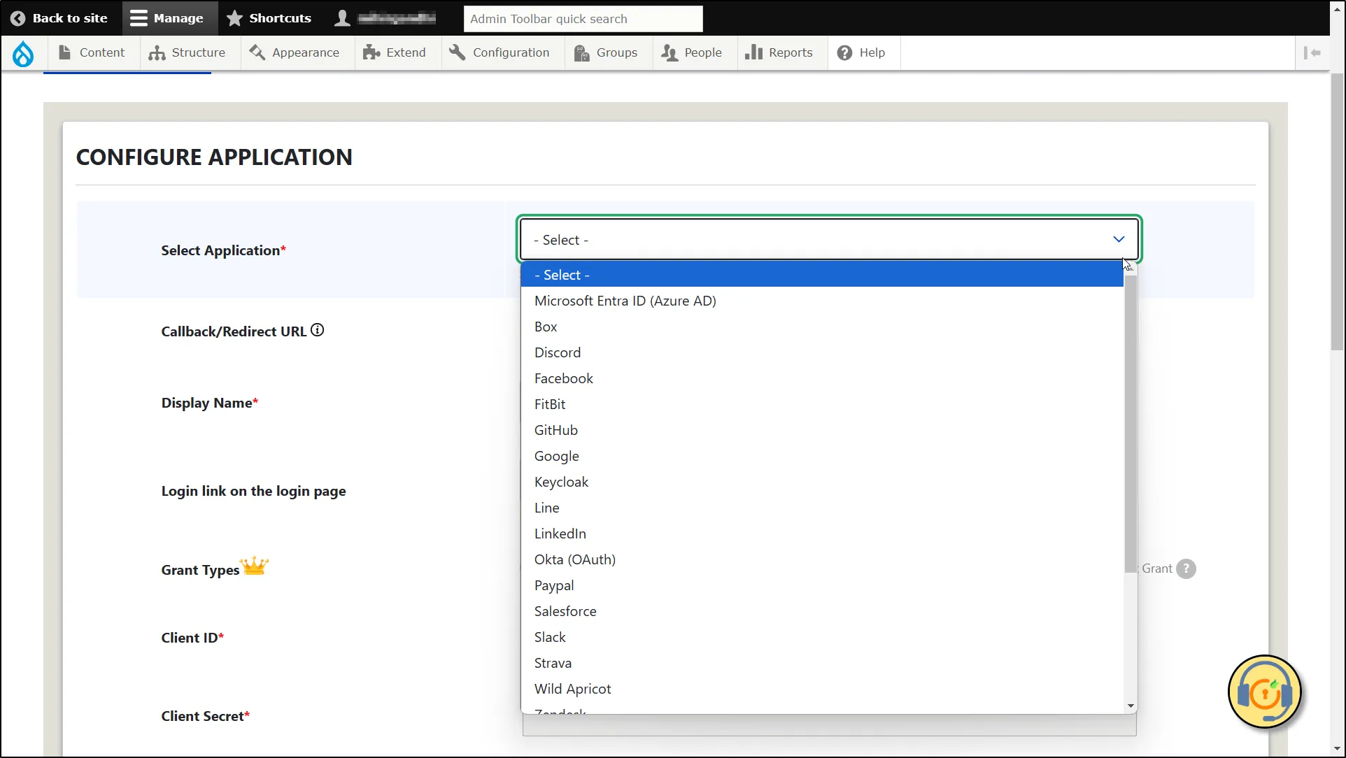The image size is (1346, 758).
Task: Choose the '- Select -' highlighted option
Action: tap(822, 275)
